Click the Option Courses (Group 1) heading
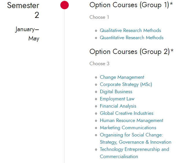The height and width of the screenshot is (163, 188). click(131, 5)
